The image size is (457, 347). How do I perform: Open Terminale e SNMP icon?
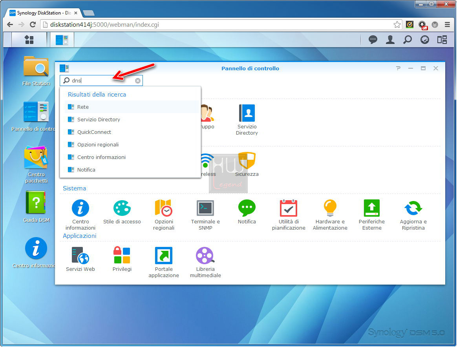click(x=205, y=215)
